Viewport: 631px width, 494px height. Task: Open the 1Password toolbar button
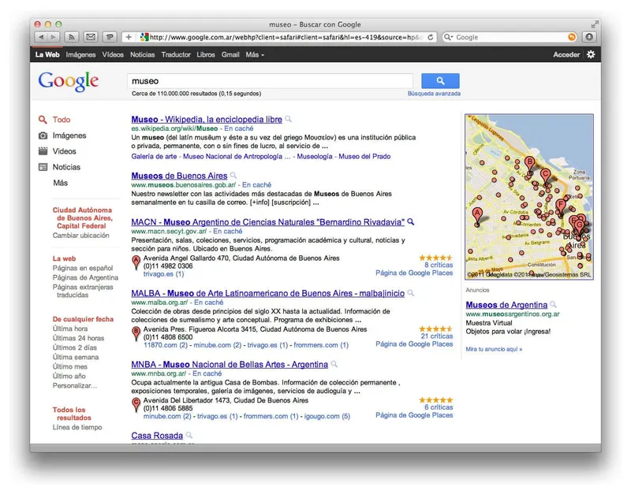(110, 37)
